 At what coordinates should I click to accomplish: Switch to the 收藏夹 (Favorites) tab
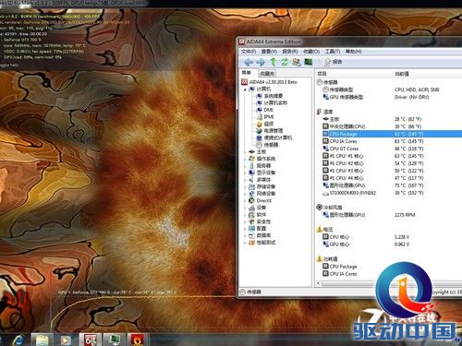click(267, 73)
